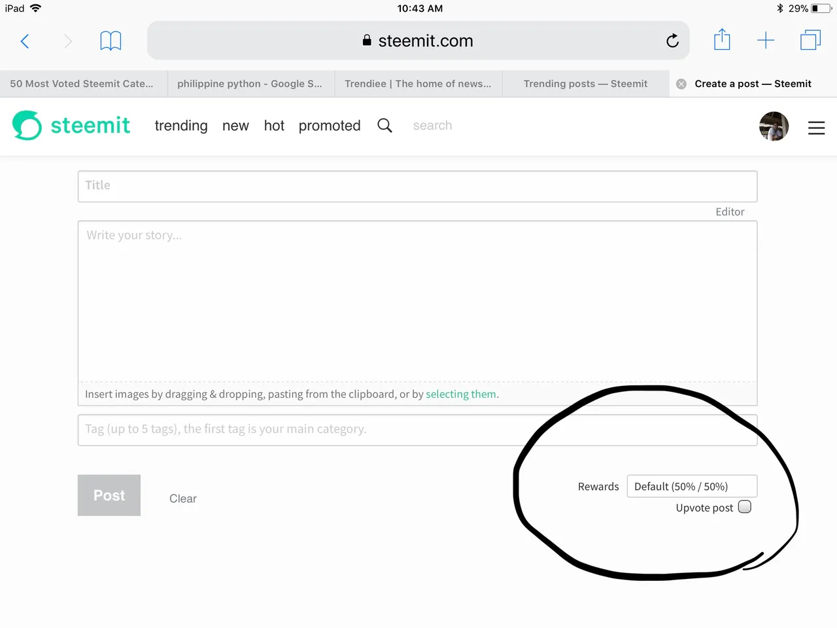This screenshot has height=628, width=837.
Task: Tap the Wi-Fi status icon
Action: tap(35, 9)
